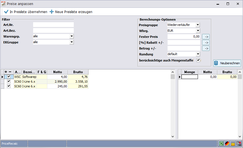This screenshot has width=243, height=148.
Task: Click the save layout icon in status bar
Action: pyautogui.click(x=239, y=144)
